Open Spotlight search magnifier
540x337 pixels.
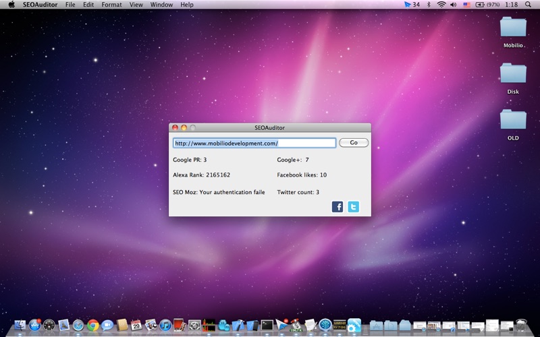pyautogui.click(x=528, y=5)
